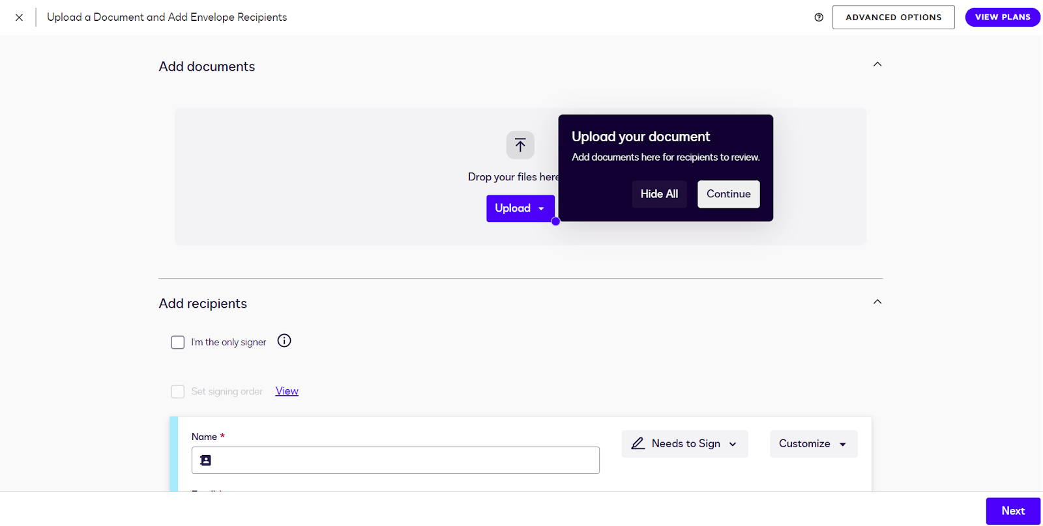The height and width of the screenshot is (526, 1043).
Task: Open Advanced Options
Action: (x=893, y=18)
